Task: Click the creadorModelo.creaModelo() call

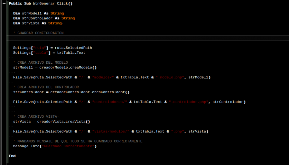Action: (68, 68)
